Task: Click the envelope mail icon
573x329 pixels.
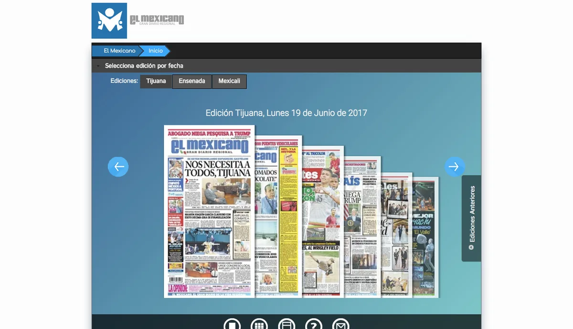Action: pos(341,324)
